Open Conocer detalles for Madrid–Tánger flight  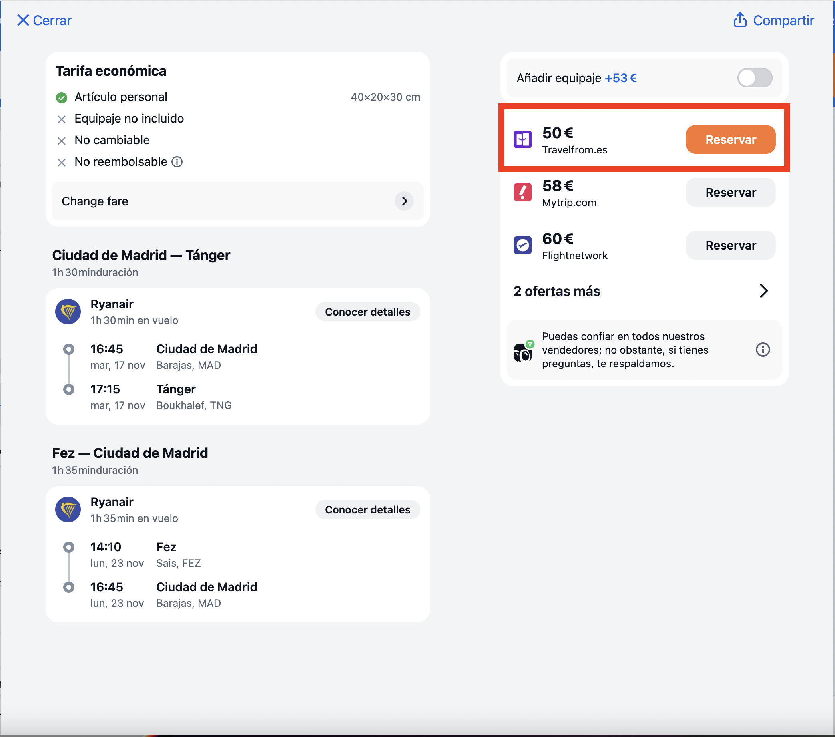click(367, 312)
